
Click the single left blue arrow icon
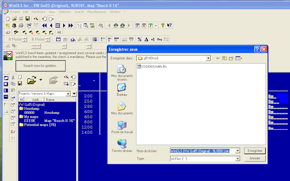[51, 26]
